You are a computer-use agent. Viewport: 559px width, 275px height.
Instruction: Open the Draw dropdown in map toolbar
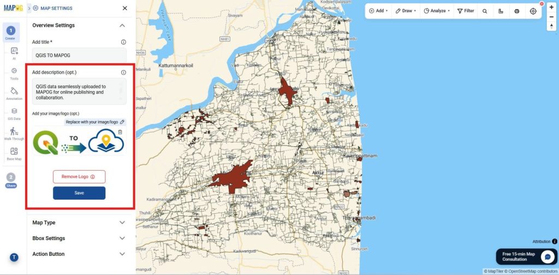pyautogui.click(x=406, y=11)
